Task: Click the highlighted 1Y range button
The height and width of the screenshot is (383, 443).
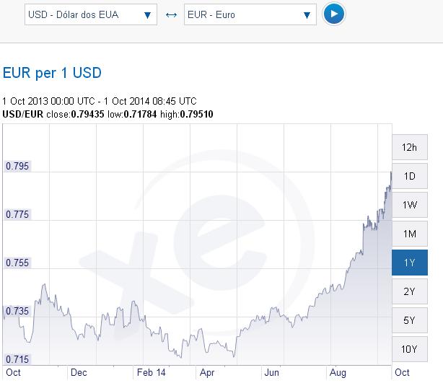Action: [x=409, y=263]
